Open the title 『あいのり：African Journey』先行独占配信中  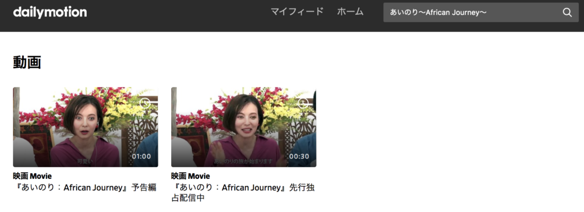pyautogui.click(x=243, y=193)
